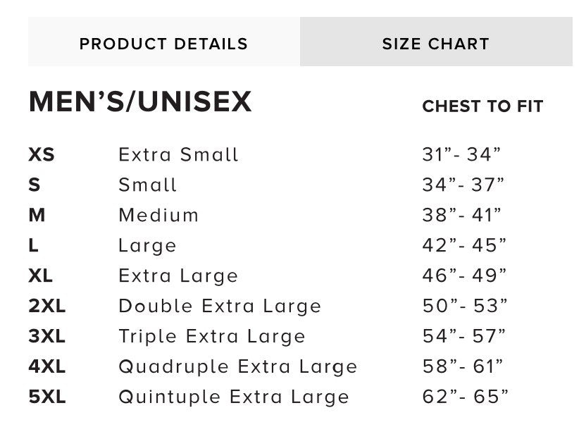
Task: Open the Product Details tab
Action: (163, 44)
